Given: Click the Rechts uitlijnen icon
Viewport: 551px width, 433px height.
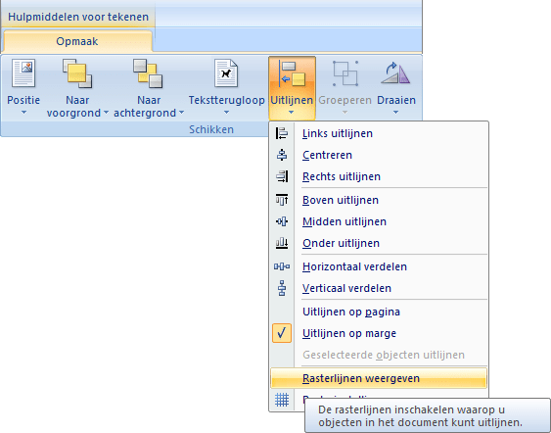Looking at the screenshot, I should [282, 176].
